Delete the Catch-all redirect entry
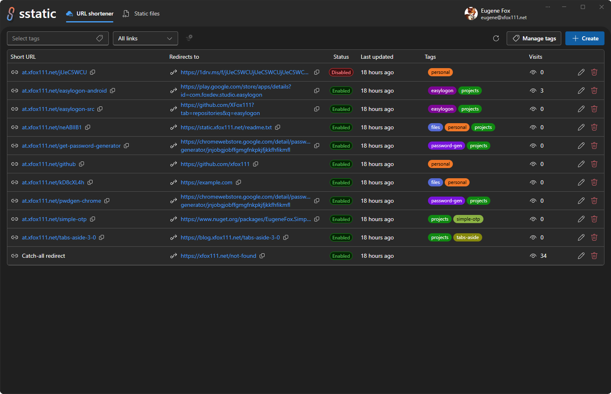The image size is (611, 394). 594,256
